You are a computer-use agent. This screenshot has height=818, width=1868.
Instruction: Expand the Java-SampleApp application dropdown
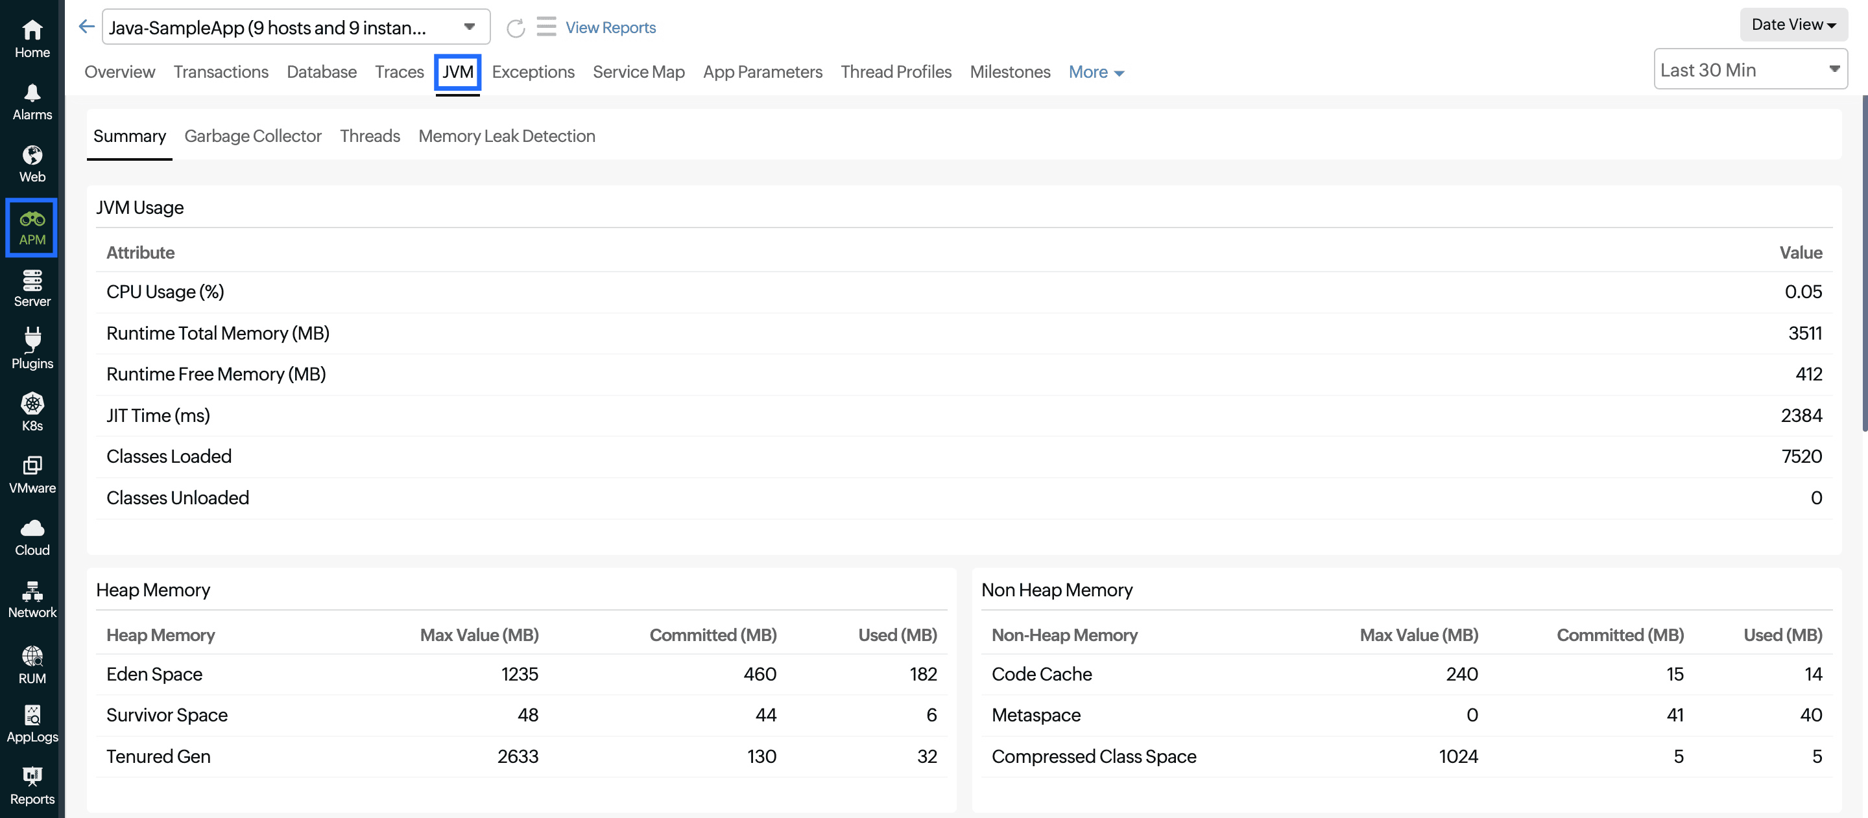point(469,27)
